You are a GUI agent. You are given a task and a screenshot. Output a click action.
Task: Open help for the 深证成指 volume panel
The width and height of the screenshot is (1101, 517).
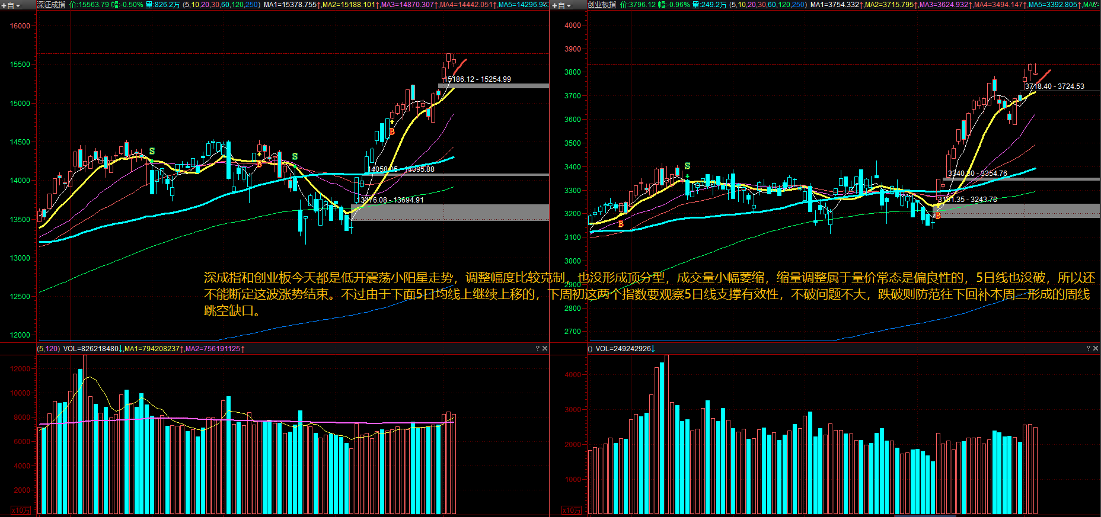click(x=537, y=349)
